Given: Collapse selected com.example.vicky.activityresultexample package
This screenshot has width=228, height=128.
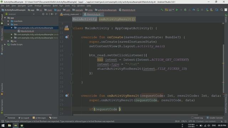Looking at the screenshot, I should [12, 28].
